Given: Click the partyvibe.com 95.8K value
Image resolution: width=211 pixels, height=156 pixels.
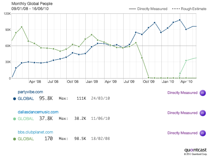Looking at the screenshot, I should tap(46, 98).
